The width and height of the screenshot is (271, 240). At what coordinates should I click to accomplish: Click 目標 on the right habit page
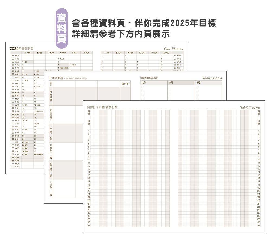click(x=259, y=123)
